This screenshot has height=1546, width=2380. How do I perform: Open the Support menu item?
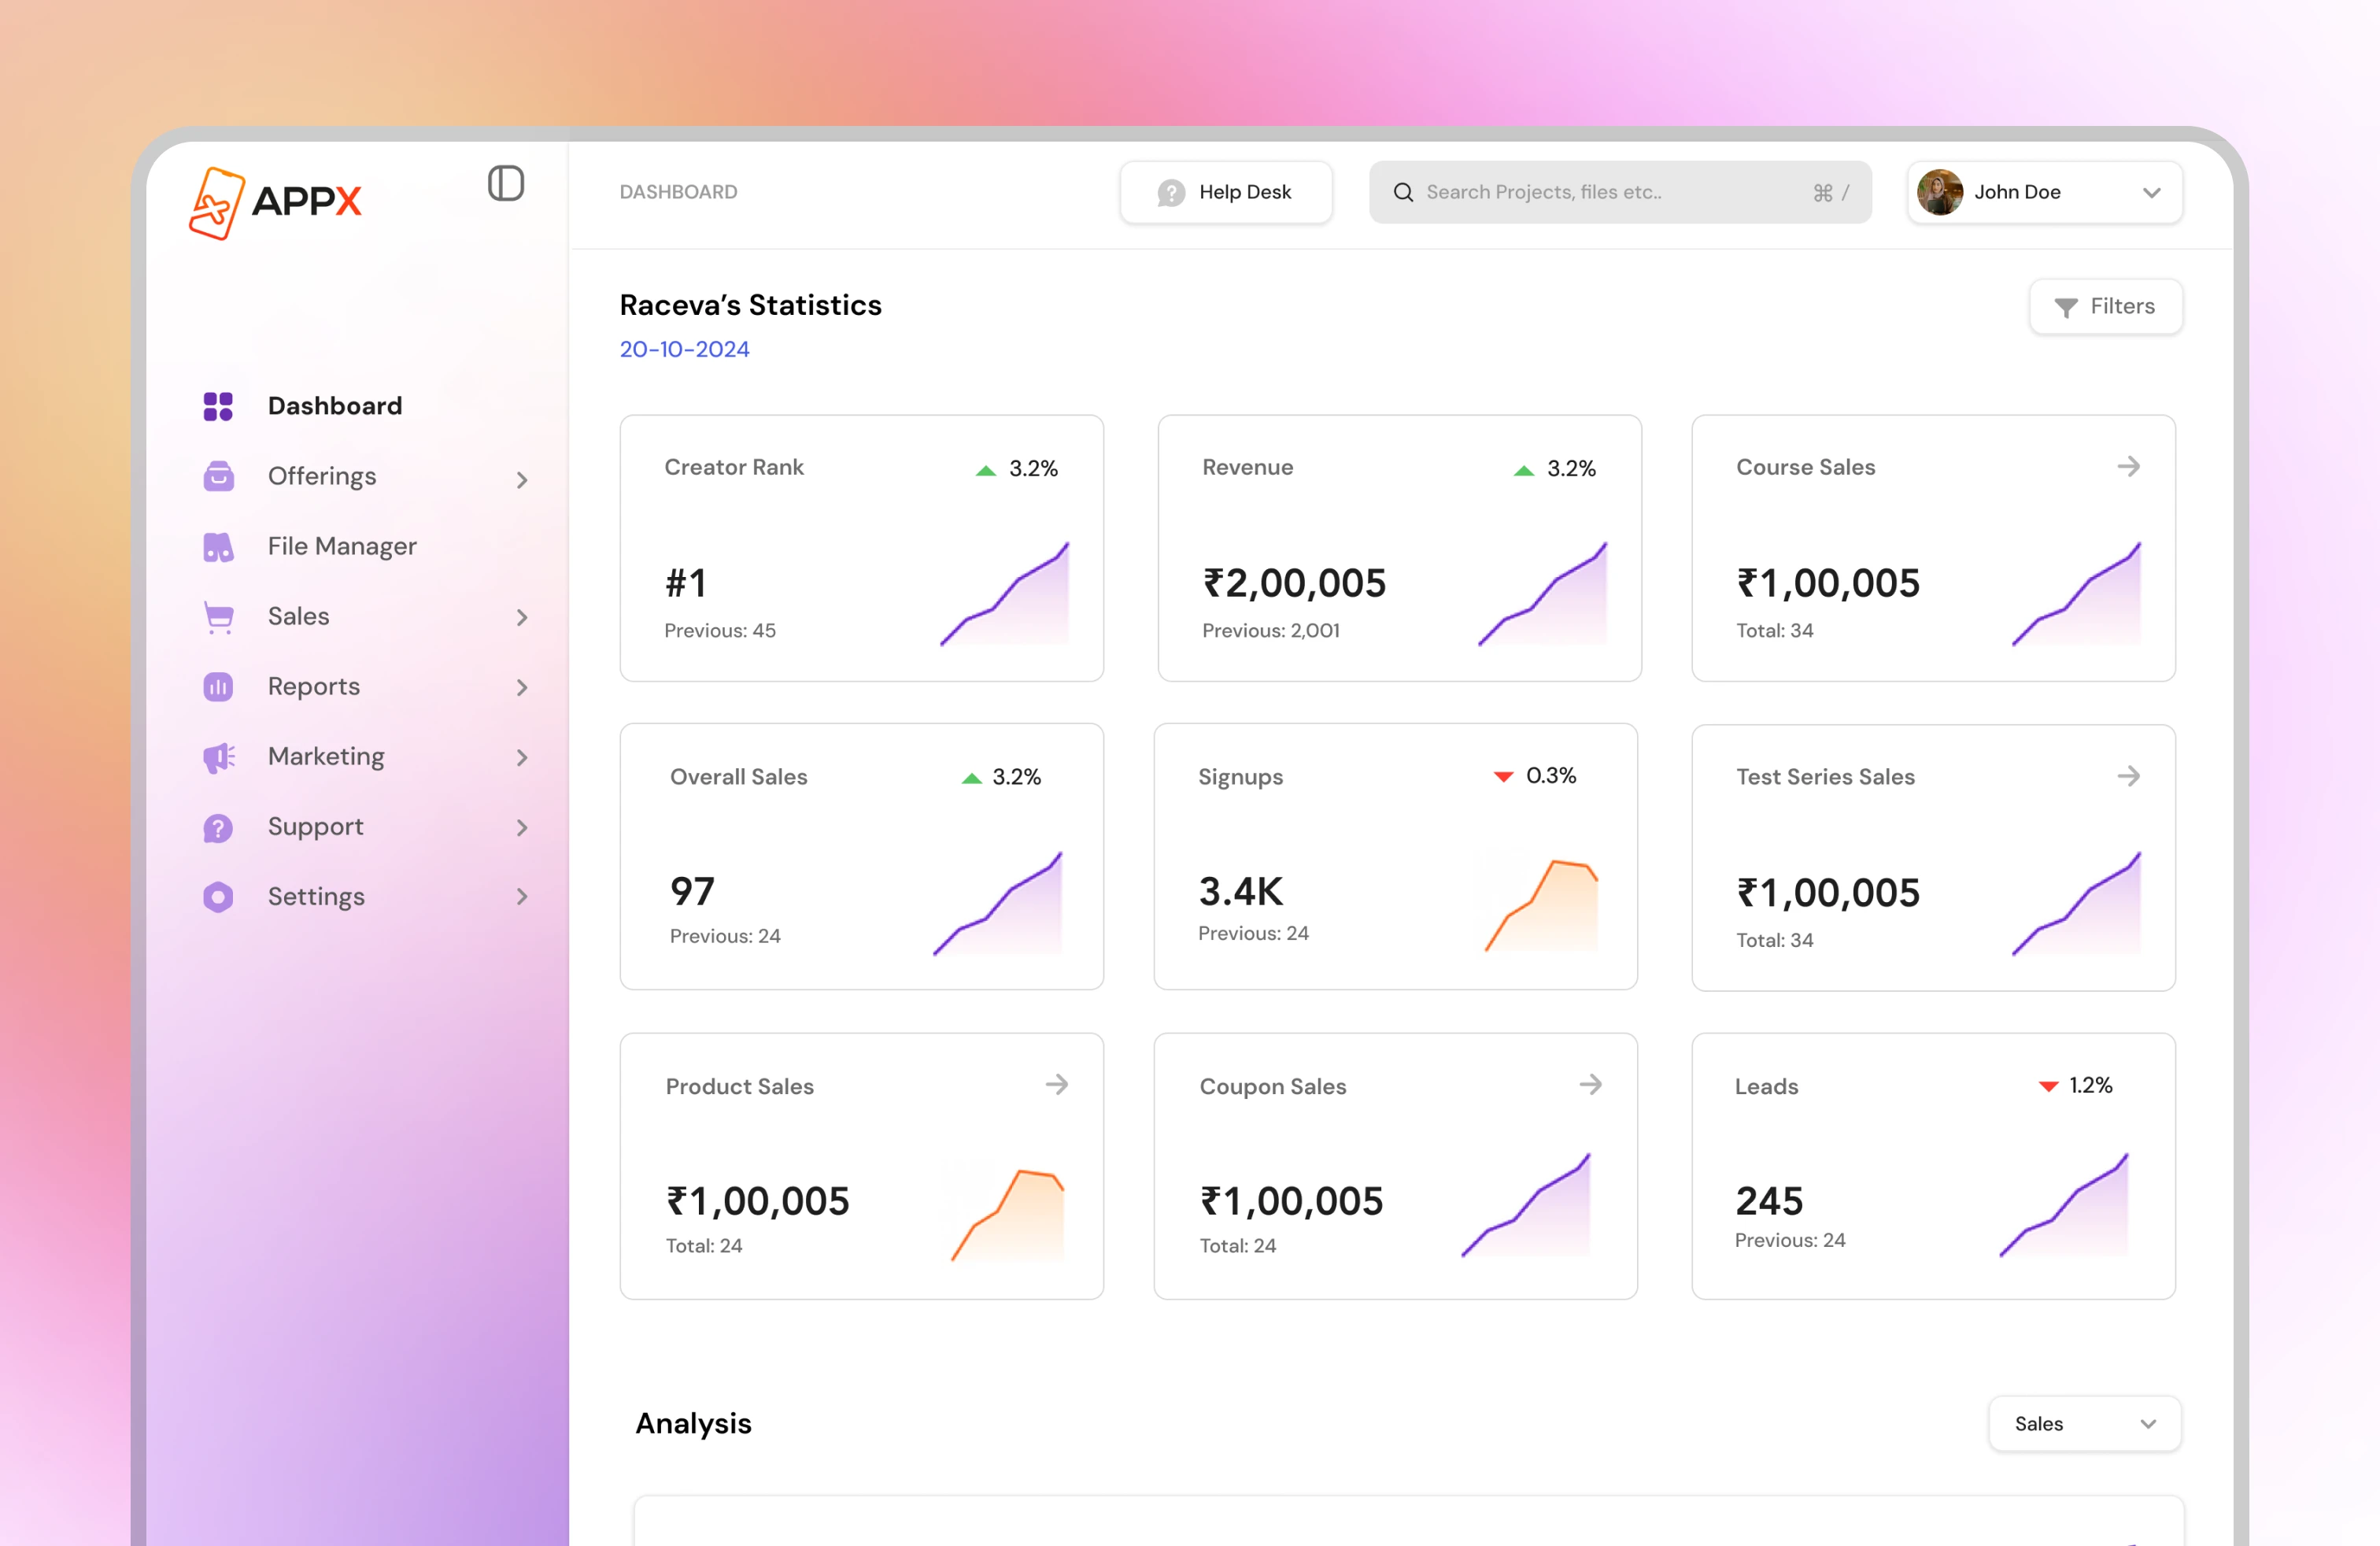click(315, 826)
